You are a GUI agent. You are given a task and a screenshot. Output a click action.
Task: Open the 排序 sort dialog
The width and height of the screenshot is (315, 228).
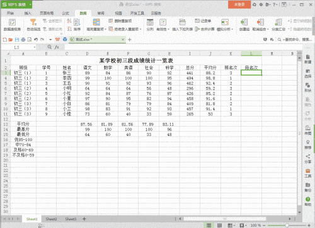click(77, 25)
